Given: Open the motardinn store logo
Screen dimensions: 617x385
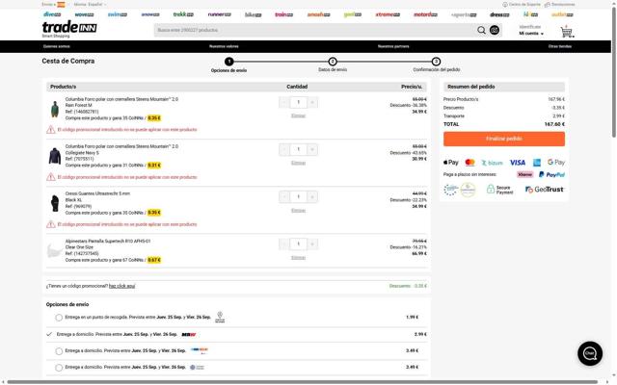Looking at the screenshot, I should click(425, 14).
